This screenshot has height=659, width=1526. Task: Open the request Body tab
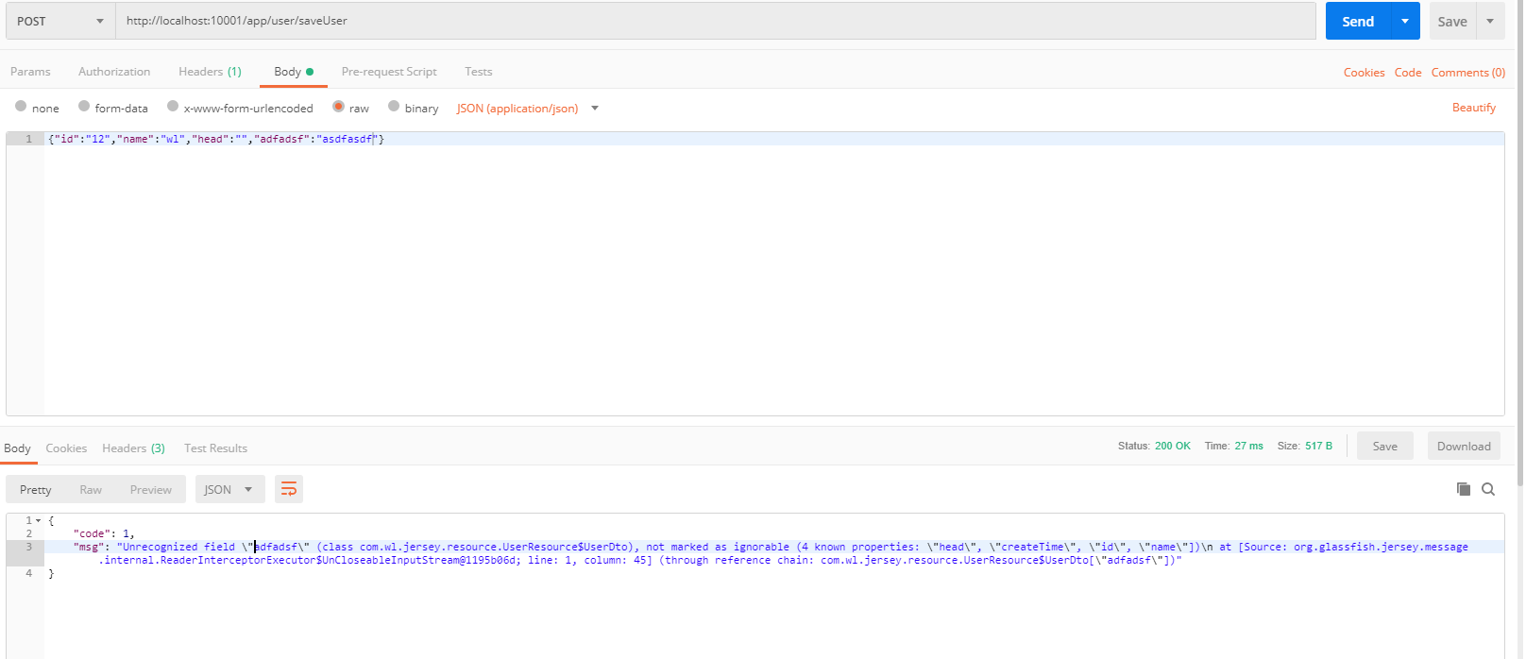(x=294, y=72)
